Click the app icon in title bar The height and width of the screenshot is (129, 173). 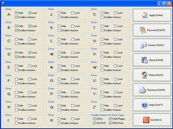coord(3,3)
